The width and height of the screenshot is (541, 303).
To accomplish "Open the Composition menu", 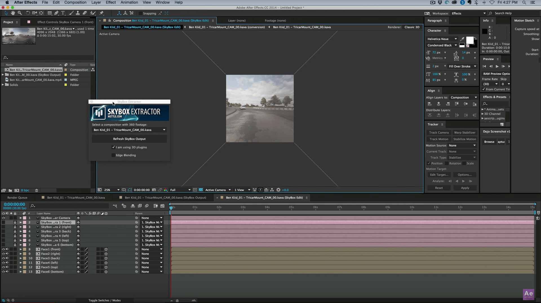I will tap(75, 2).
